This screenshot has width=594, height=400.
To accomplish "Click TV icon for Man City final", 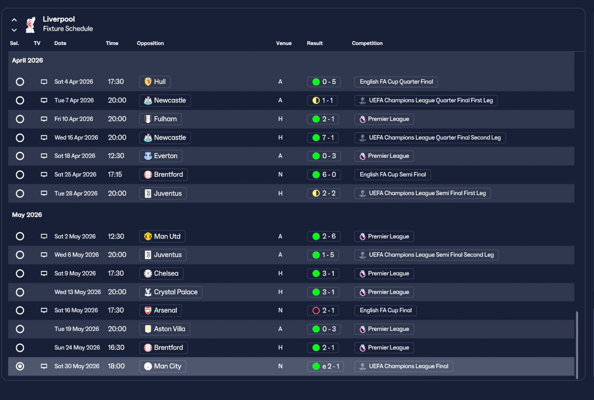I will (x=44, y=366).
